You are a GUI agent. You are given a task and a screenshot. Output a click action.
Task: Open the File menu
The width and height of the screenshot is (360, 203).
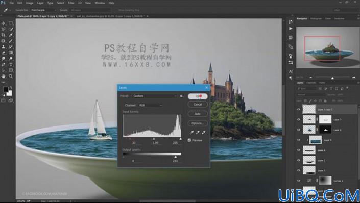[x=11, y=3]
